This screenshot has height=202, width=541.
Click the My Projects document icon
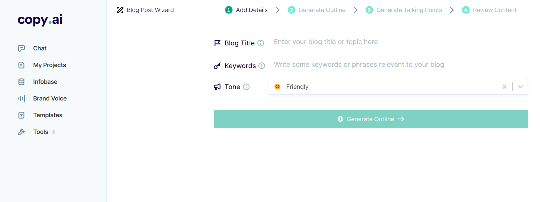tap(21, 65)
